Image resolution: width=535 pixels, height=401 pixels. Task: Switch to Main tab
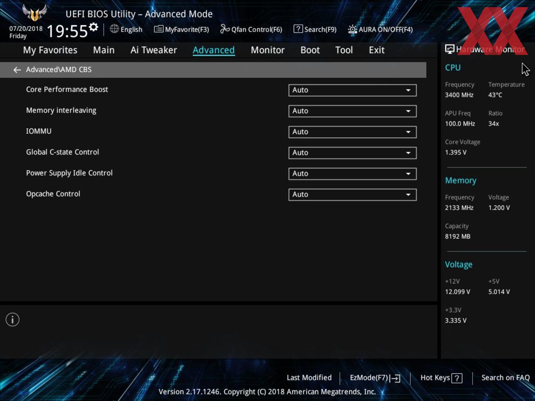[x=104, y=50]
